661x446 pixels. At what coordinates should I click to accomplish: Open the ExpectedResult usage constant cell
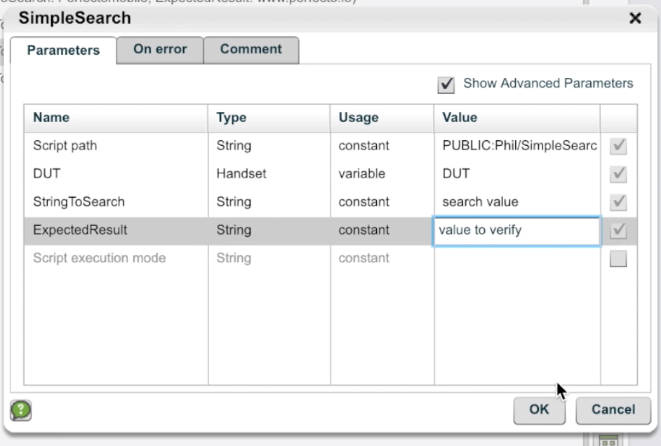[363, 230]
